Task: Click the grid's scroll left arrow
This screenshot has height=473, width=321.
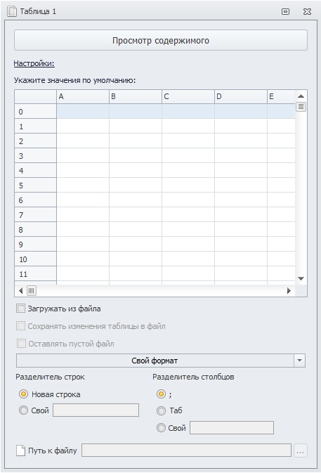Action: point(20,290)
